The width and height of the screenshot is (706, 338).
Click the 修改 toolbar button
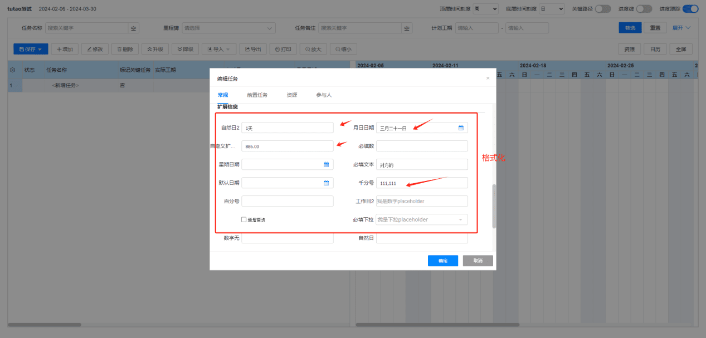(95, 49)
